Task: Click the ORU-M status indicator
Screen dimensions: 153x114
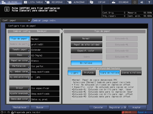Action: (129, 112)
